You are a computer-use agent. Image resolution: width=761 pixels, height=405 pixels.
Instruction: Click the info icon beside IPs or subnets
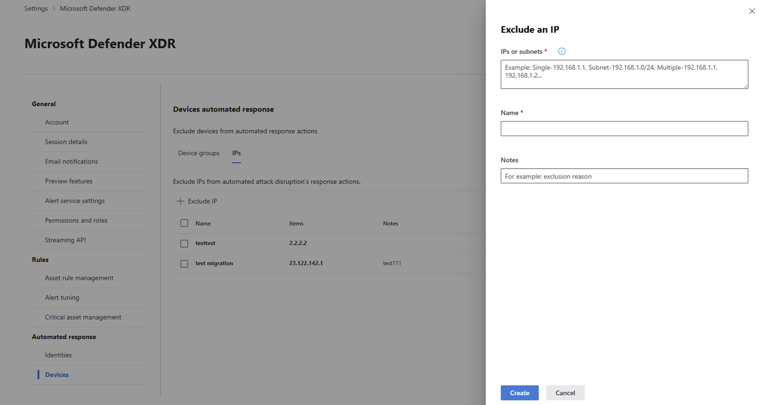562,52
